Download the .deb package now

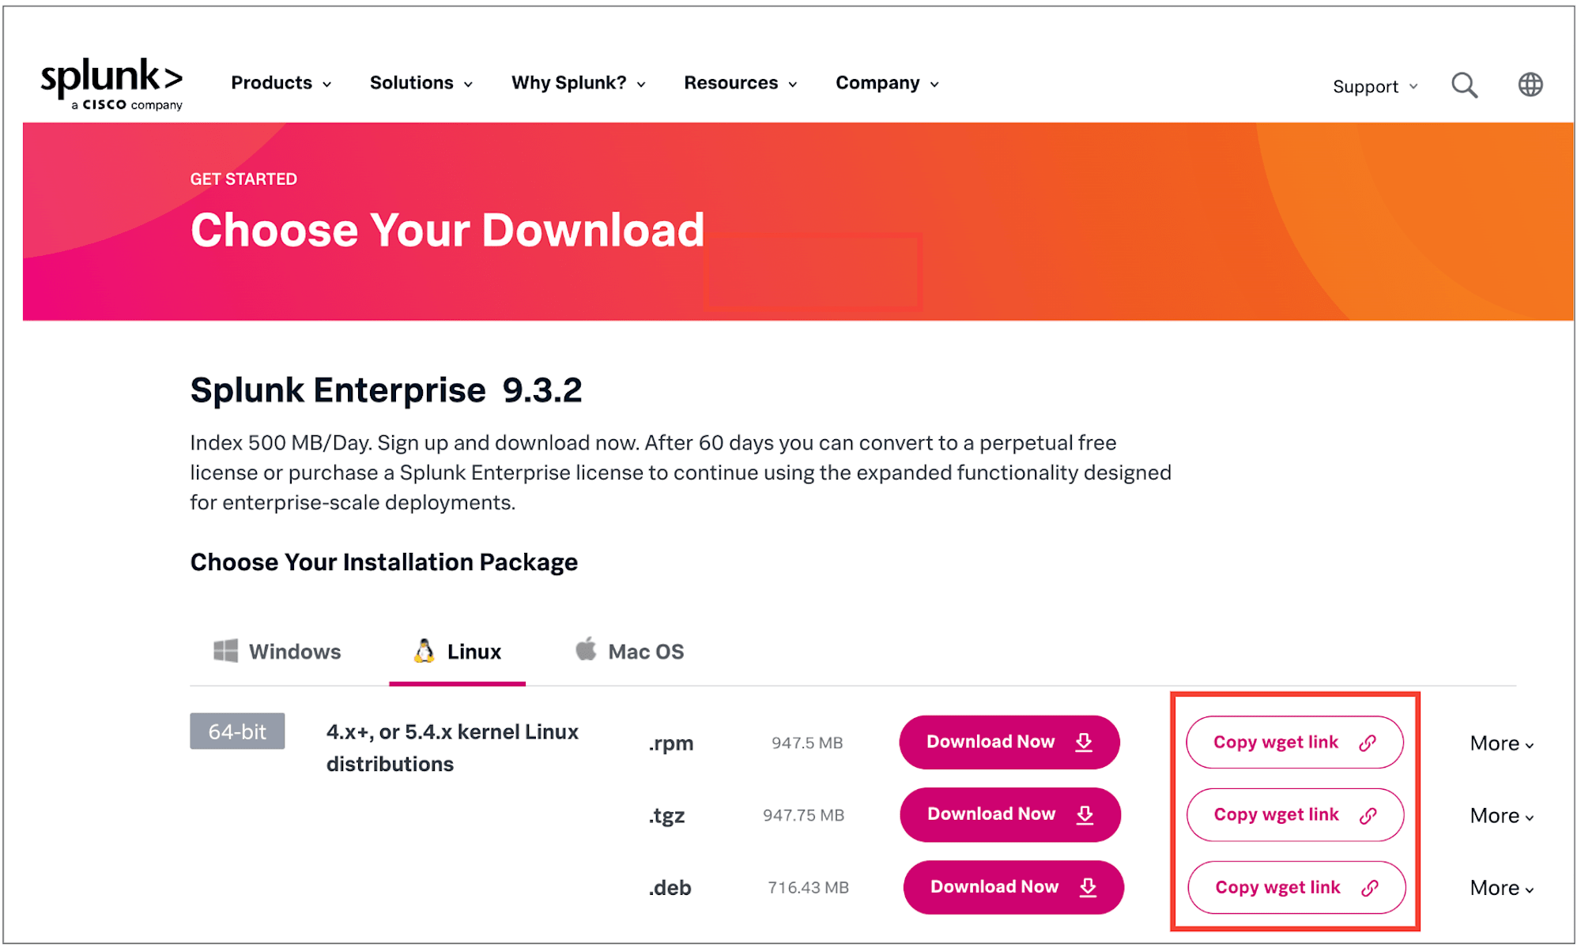[x=1013, y=888]
